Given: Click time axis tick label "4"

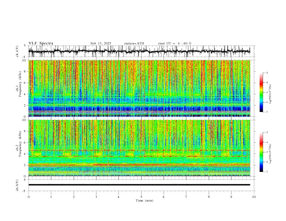Looking at the screenshot, I should point(118,197).
